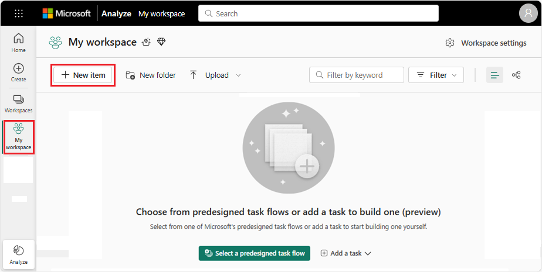Expand the Add a task menu
Viewport: 542px width, 272px height.
tap(346, 253)
